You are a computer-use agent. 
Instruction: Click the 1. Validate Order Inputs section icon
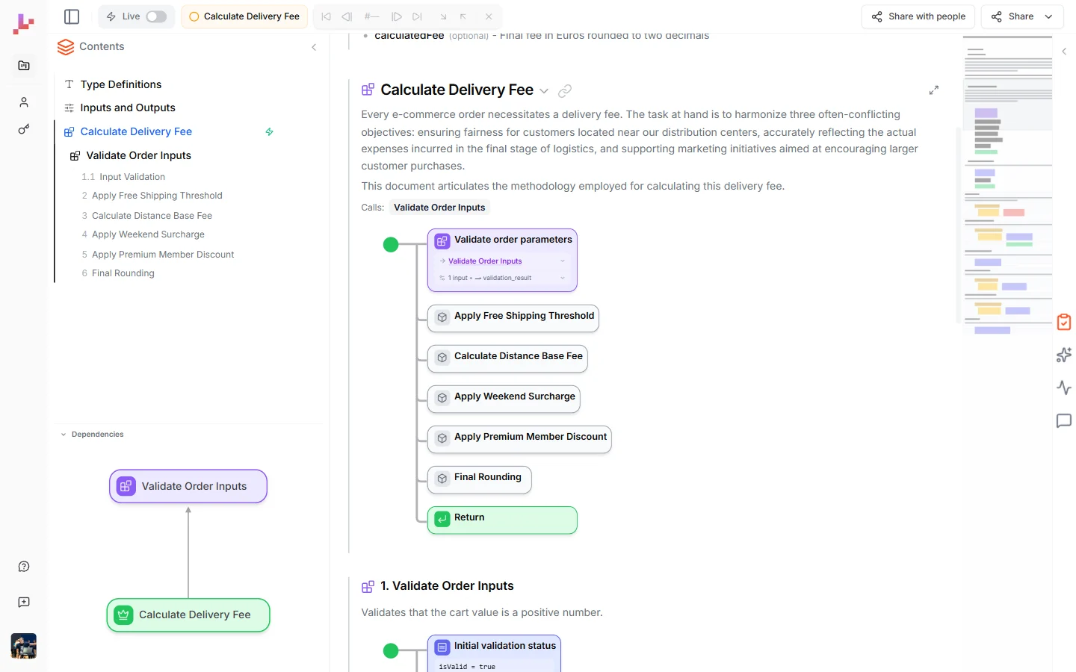click(x=368, y=587)
